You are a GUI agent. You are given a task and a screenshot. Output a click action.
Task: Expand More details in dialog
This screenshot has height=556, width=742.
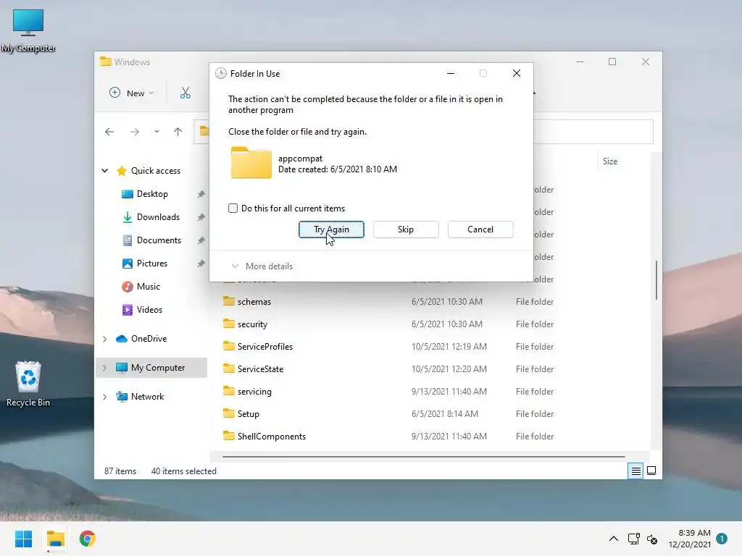262,266
